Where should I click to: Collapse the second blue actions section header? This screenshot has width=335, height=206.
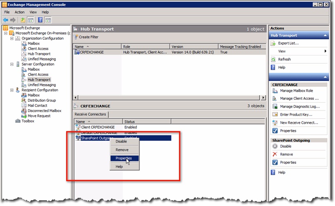[x=325, y=77]
